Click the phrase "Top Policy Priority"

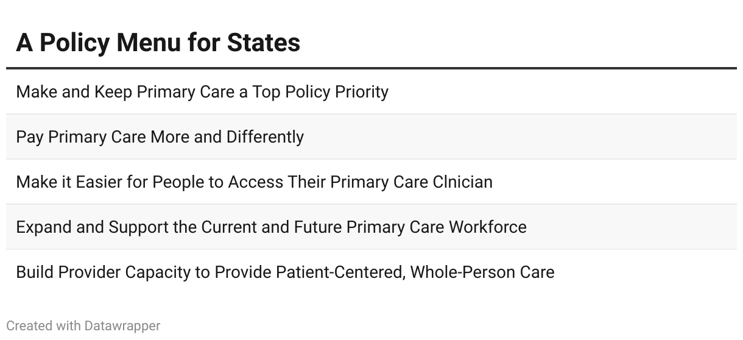[x=320, y=92]
